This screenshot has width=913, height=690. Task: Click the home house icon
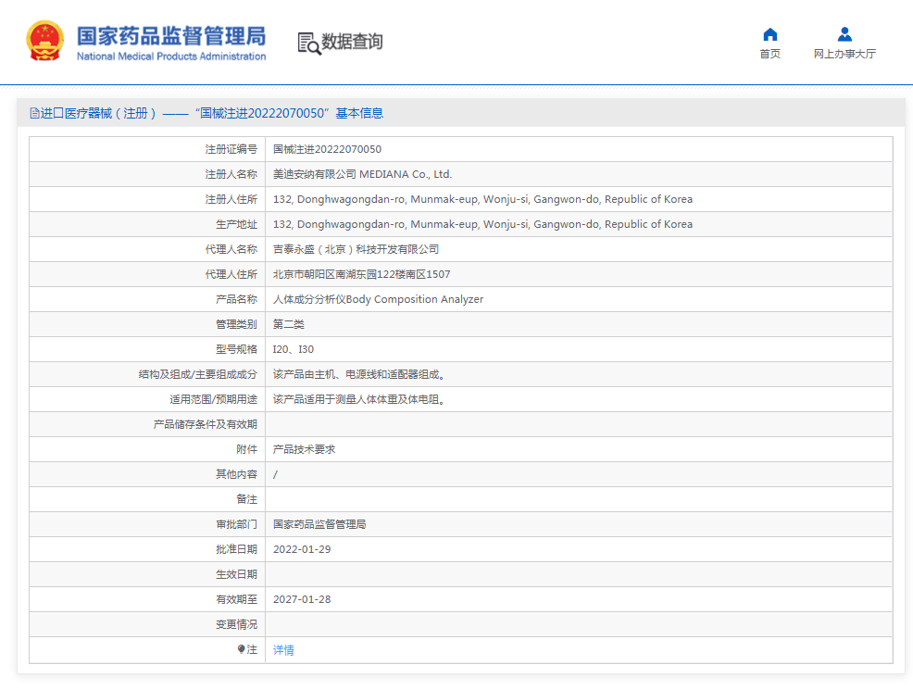click(769, 34)
